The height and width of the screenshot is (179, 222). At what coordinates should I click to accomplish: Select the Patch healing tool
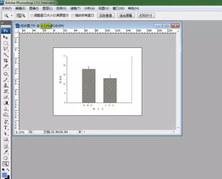[6, 74]
